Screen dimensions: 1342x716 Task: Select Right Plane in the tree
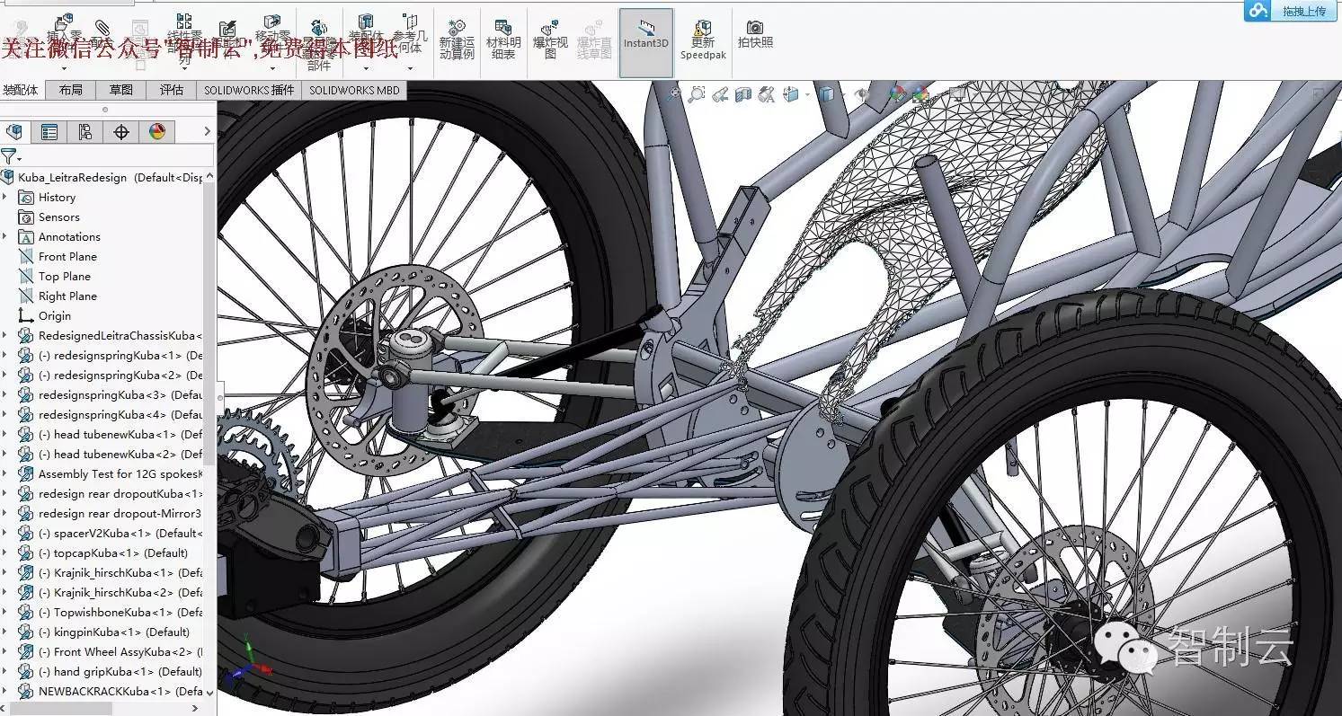(67, 296)
